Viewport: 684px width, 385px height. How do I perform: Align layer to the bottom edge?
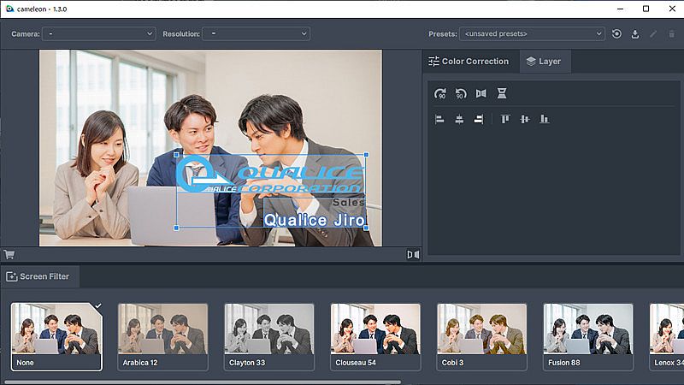tap(545, 119)
